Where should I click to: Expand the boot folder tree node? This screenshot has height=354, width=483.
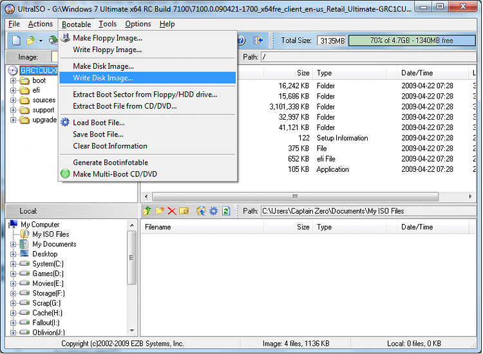click(x=14, y=80)
